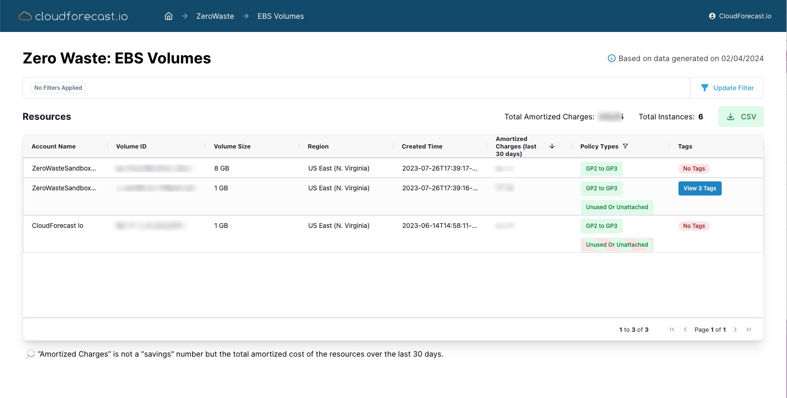Go to the next page arrow
The image size is (787, 398).
click(735, 329)
